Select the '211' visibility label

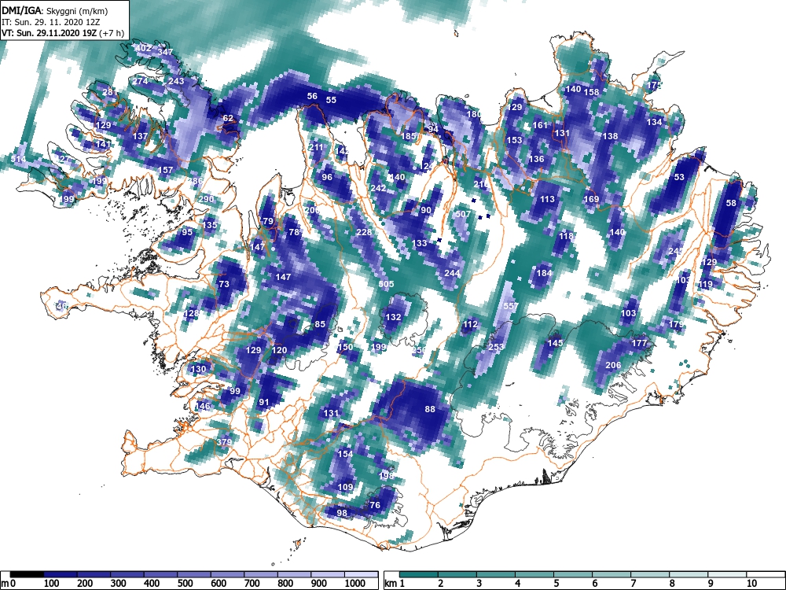[x=316, y=147]
